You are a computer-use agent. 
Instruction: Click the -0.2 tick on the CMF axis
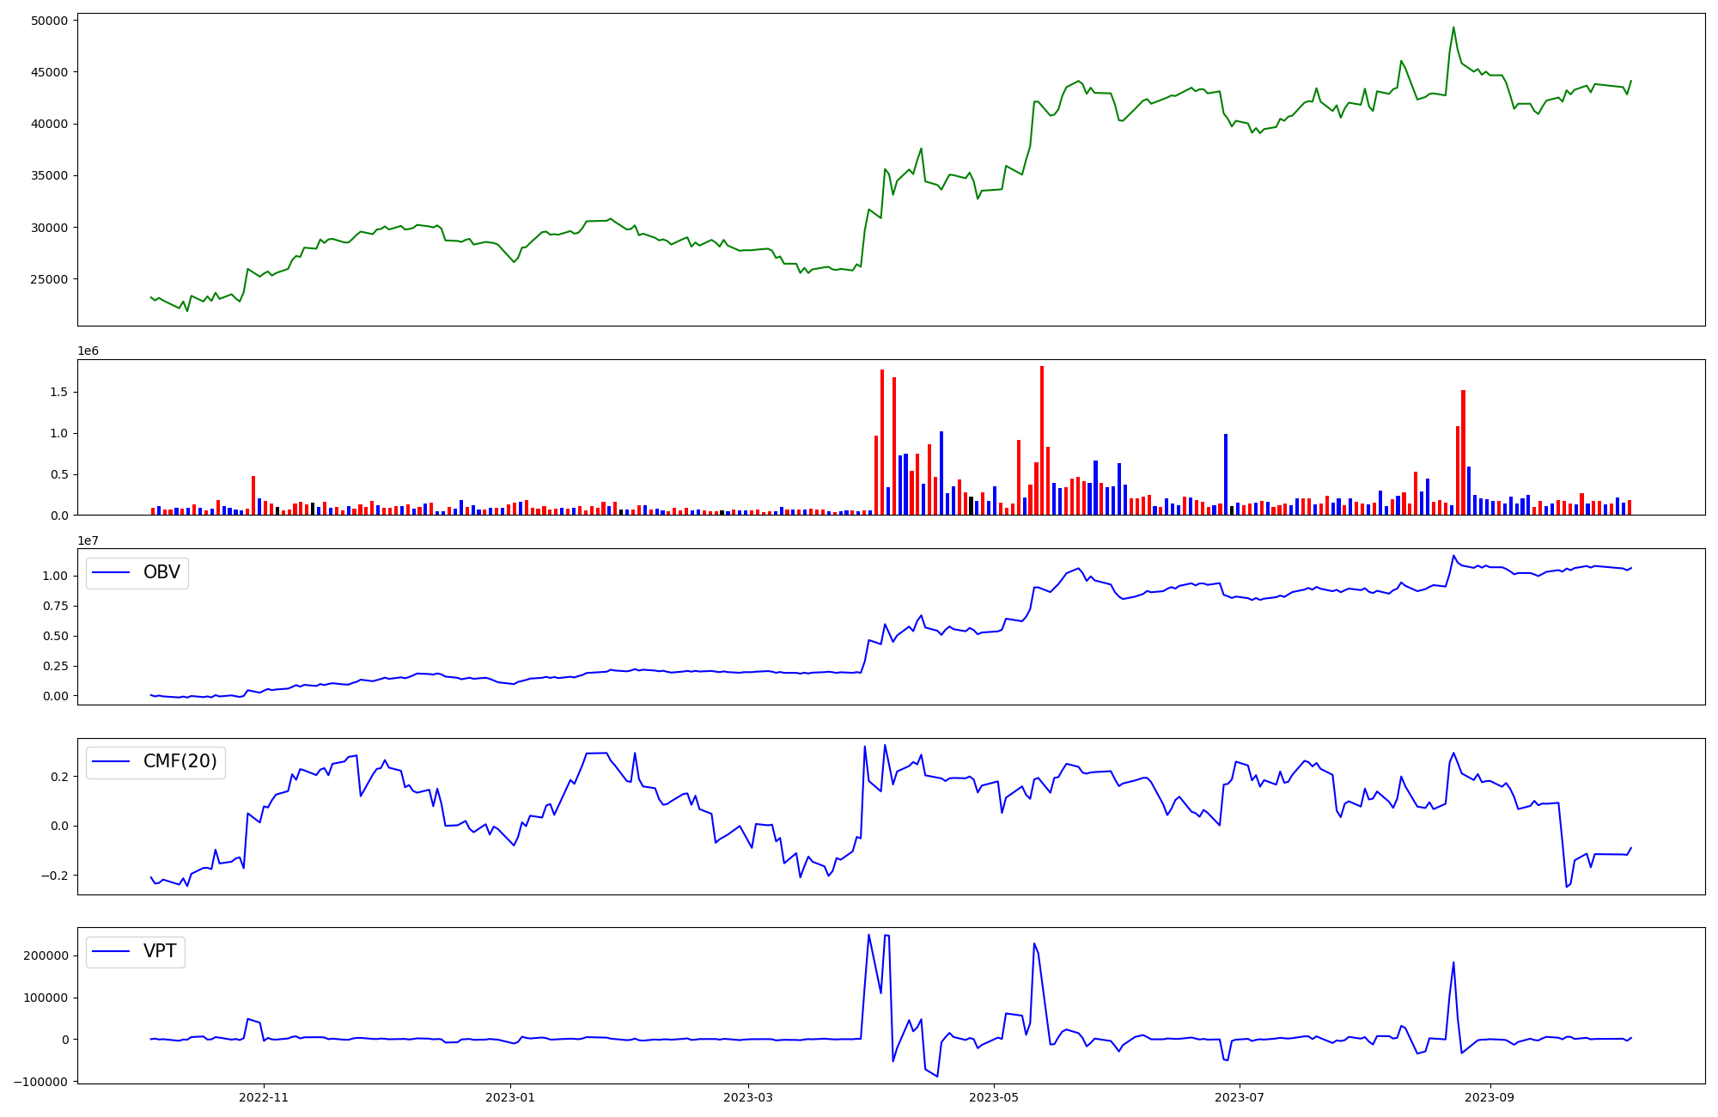point(52,876)
